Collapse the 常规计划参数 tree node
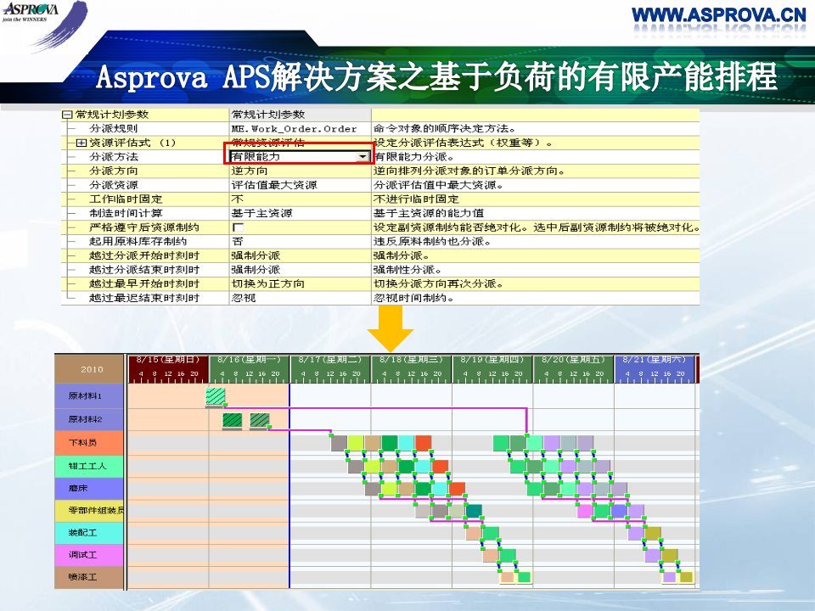Image resolution: width=815 pixels, height=611 pixels. 66,115
